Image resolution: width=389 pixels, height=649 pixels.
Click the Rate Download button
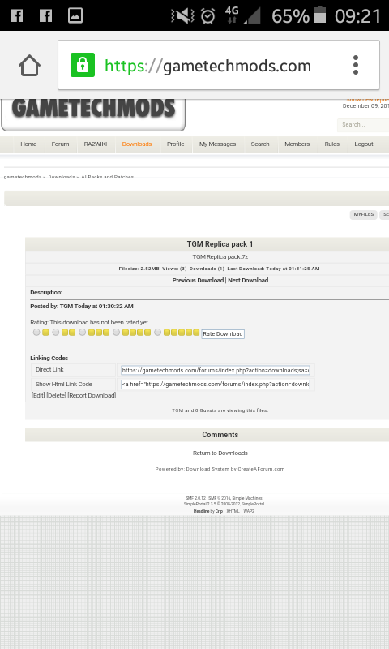(x=223, y=334)
